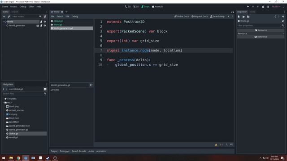
Task: Open script editor File menu
Action: point(52,17)
